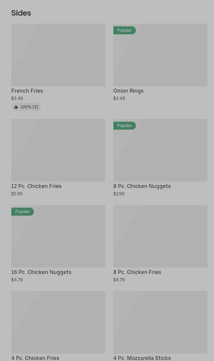Image resolution: width=214 pixels, height=361 pixels.
Task: Click the 4 Pc. Mozzarella Sticks title
Action: tap(142, 358)
